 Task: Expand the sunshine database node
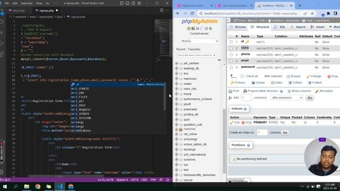click(x=176, y=160)
